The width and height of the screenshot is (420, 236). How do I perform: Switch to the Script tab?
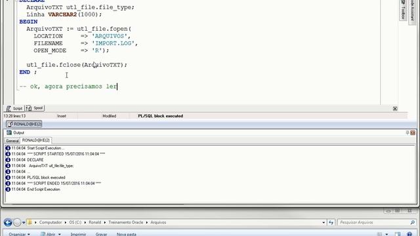(x=14, y=108)
